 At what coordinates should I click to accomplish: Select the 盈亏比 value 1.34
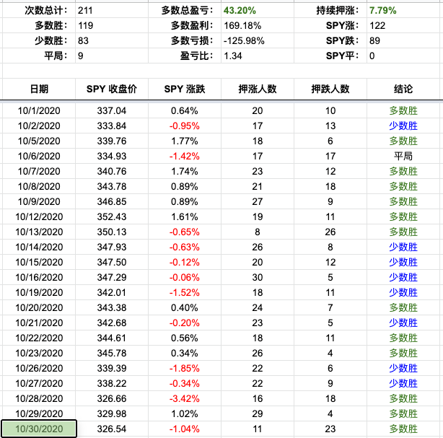(233, 56)
